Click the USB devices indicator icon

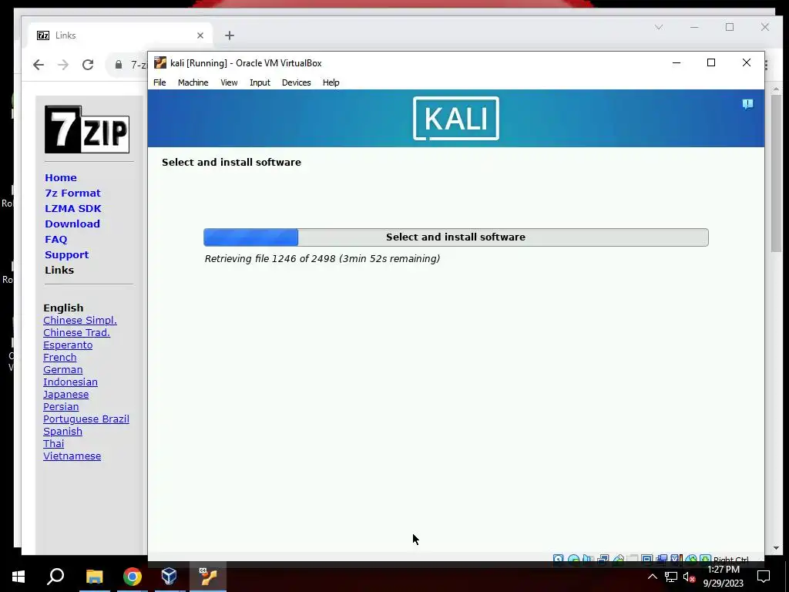coord(619,558)
